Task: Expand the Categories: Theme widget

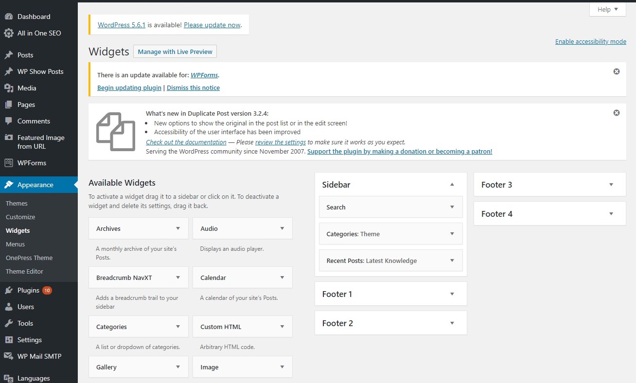Action: coord(452,234)
